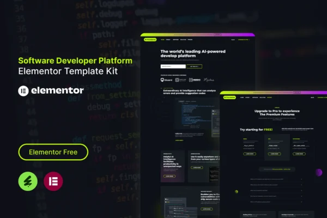This screenshot has height=218, width=327.
Task: Expand the third FAQ accordion question
Action: (276, 190)
